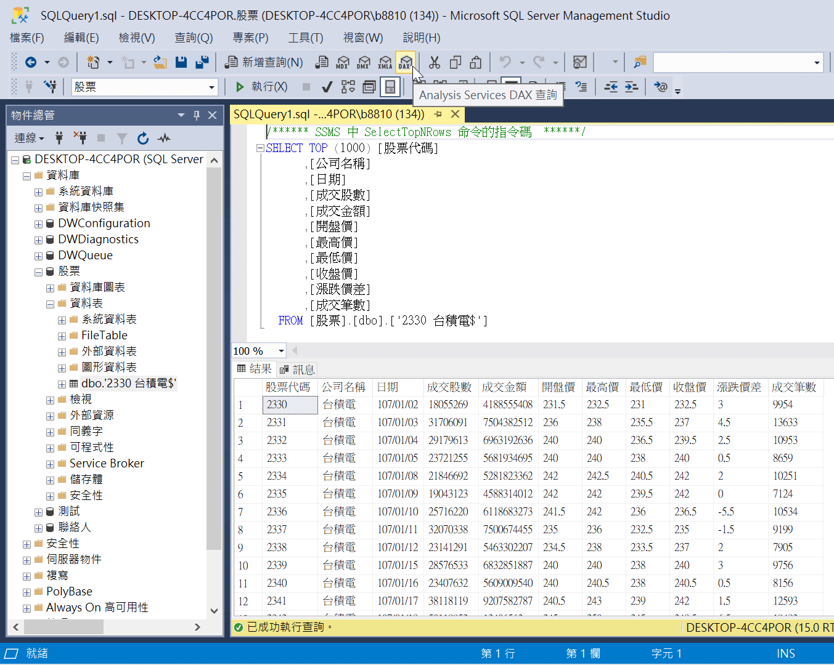Save the current query with the single-disk icon
The image size is (834, 665).
point(181,62)
